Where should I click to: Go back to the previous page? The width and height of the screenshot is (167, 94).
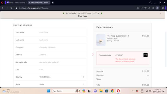3,8
